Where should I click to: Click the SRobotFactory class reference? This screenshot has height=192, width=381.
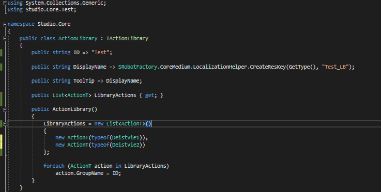tap(138, 67)
